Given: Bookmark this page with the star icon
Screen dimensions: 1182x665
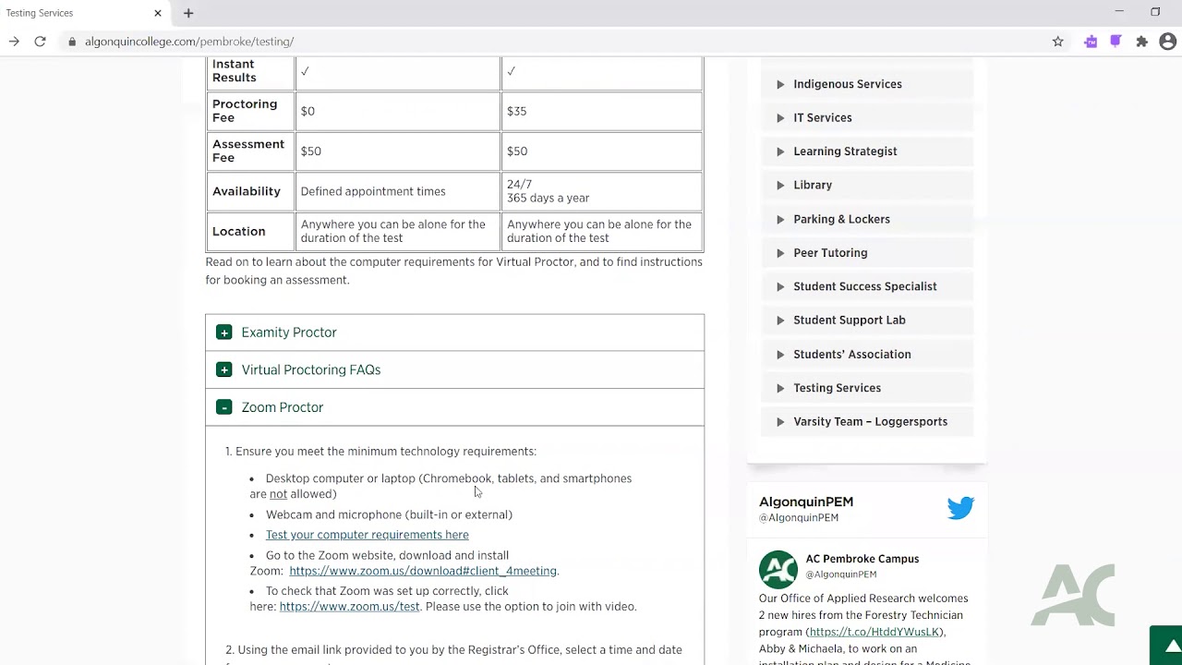Looking at the screenshot, I should (1058, 42).
